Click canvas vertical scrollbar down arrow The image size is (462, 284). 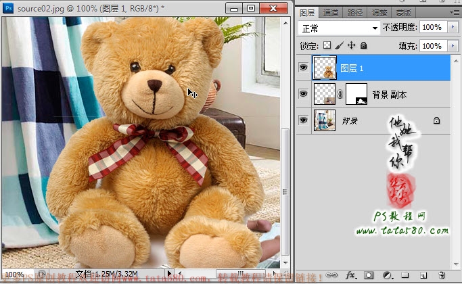click(x=285, y=262)
